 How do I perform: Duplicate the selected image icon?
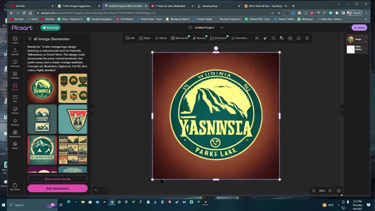pos(299,38)
